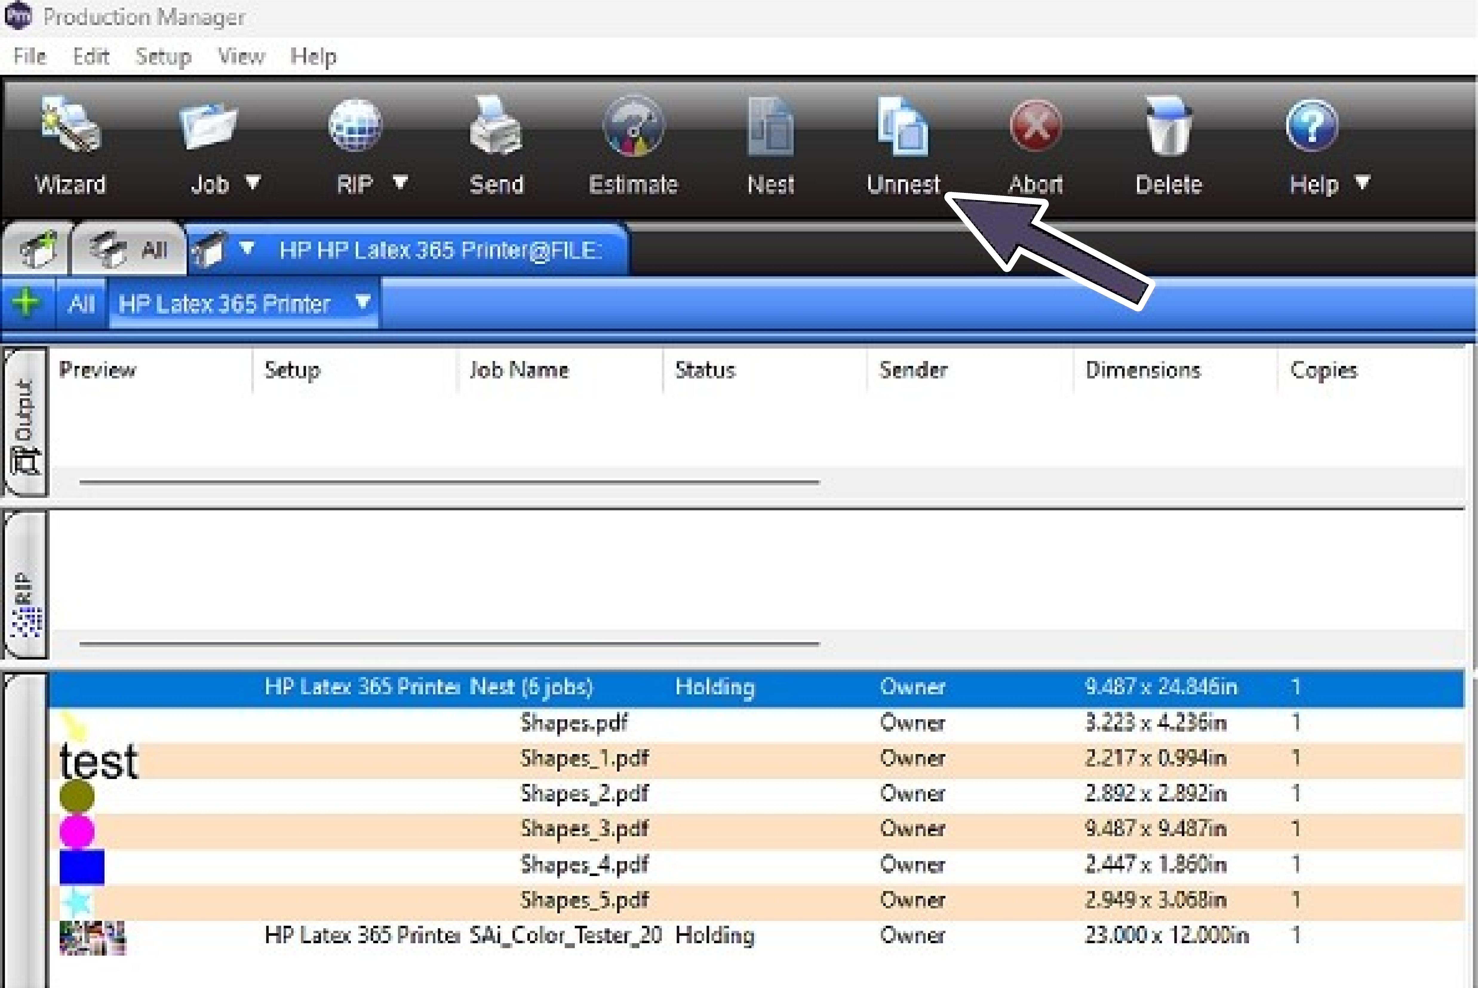Launch the Wizard tool
This screenshot has height=988, width=1478.
(x=70, y=145)
